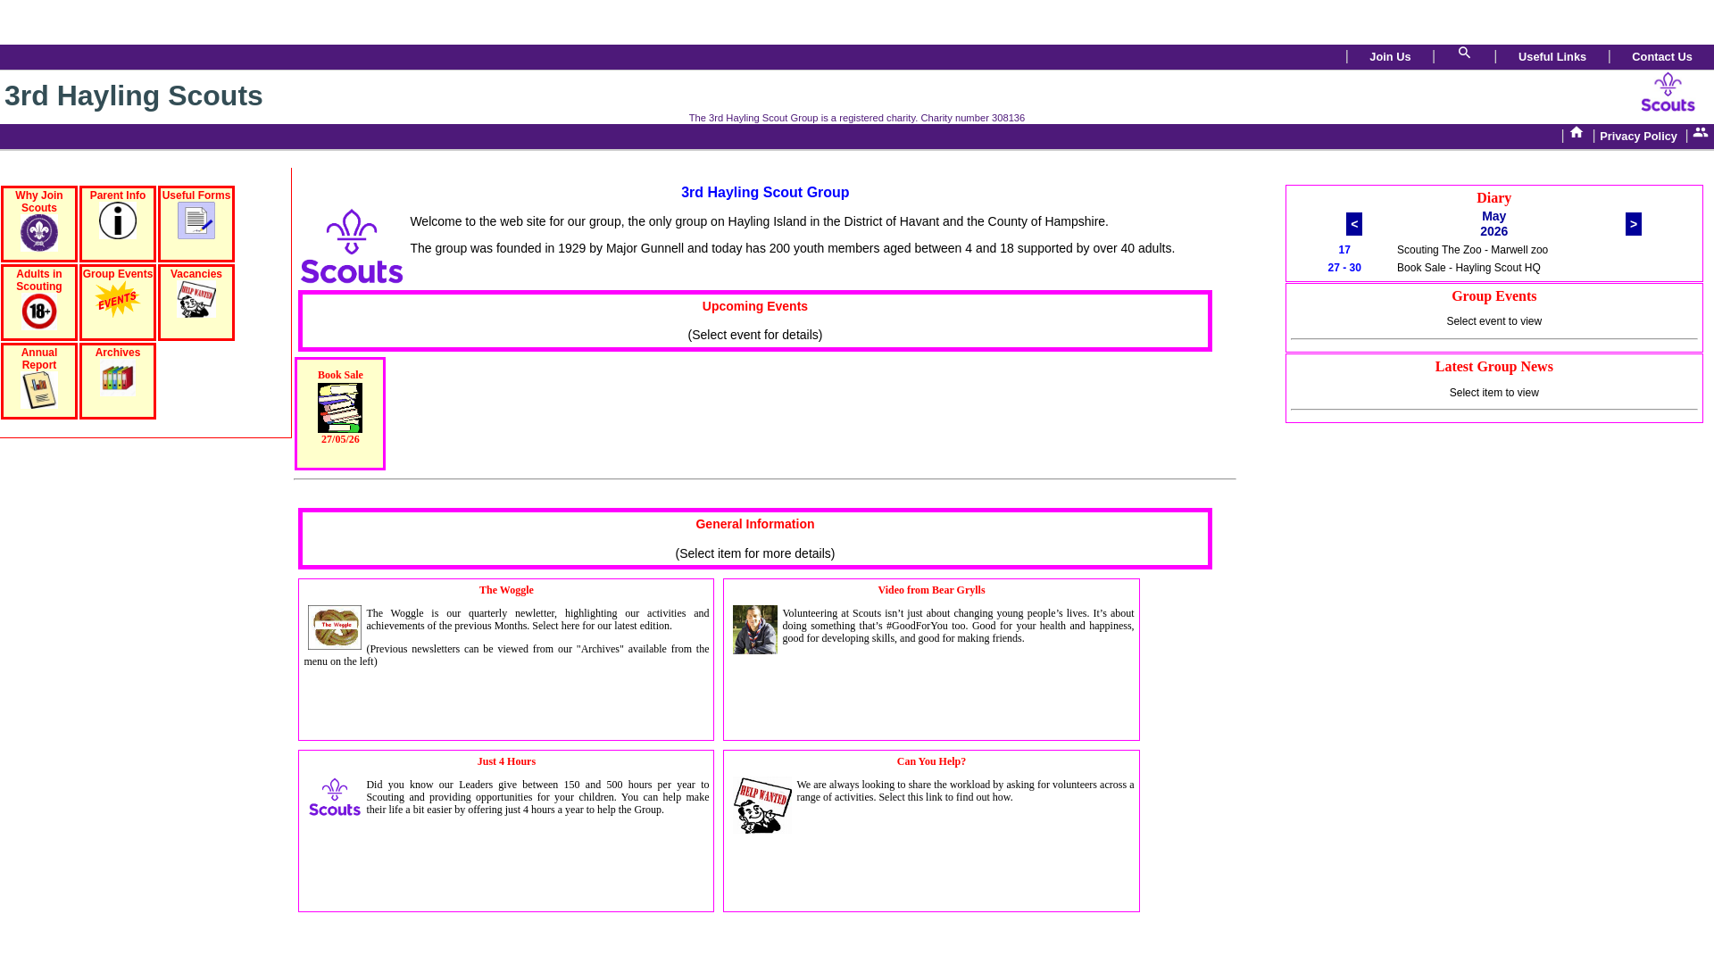
Task: Open the search magnifier icon in top bar
Action: point(1464,54)
